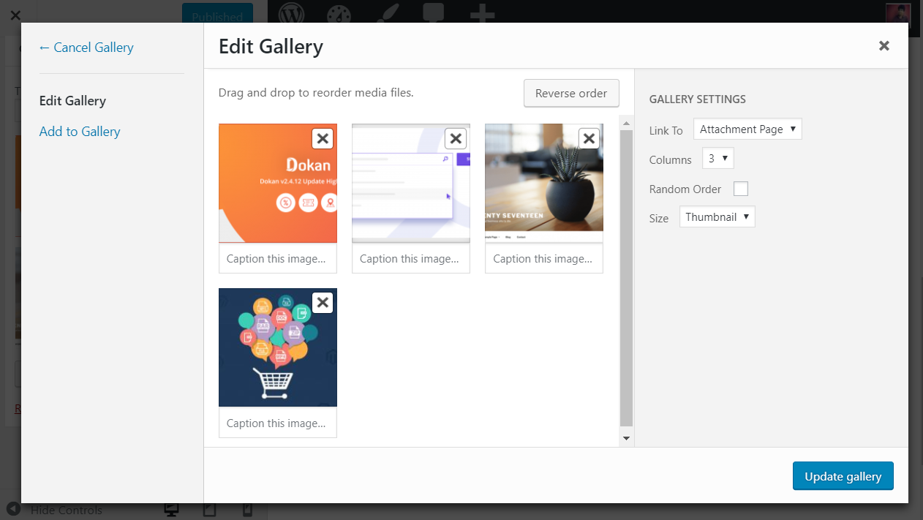This screenshot has height=520, width=923.
Task: Select Add to Gallery in the sidebar
Action: coord(80,132)
